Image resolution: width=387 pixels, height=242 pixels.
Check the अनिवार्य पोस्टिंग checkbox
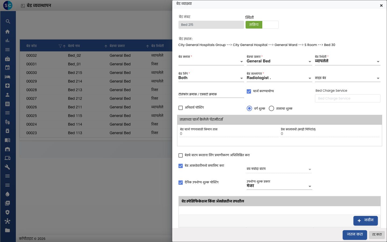coord(181,108)
